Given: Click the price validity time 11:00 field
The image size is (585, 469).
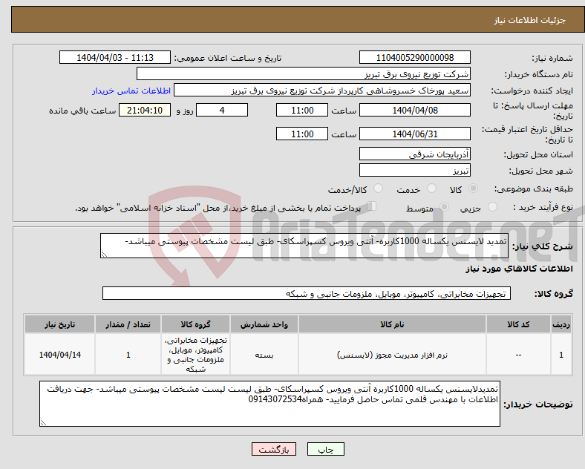Looking at the screenshot, I should point(302,134).
